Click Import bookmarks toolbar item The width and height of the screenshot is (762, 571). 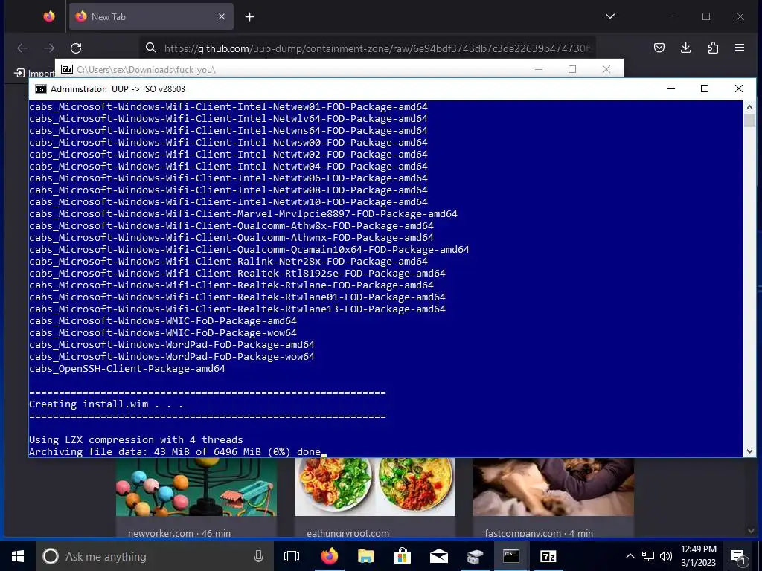(x=34, y=73)
